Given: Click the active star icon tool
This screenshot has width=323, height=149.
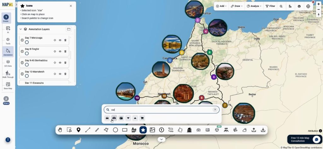Looking at the screenshot, I should (x=143, y=130).
